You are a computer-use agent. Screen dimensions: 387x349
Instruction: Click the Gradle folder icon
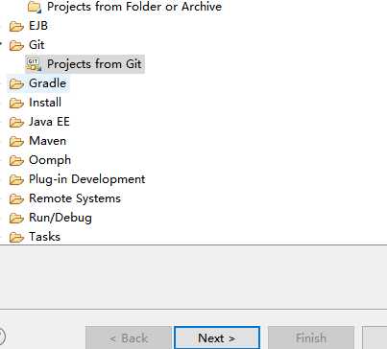(x=16, y=83)
